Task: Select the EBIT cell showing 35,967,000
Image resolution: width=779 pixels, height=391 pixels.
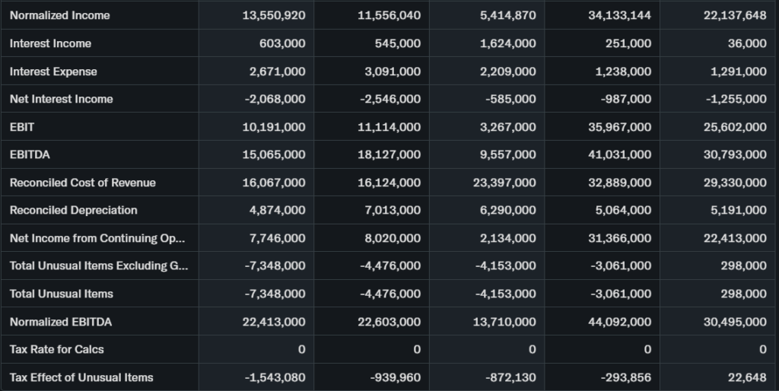Action: click(x=619, y=127)
